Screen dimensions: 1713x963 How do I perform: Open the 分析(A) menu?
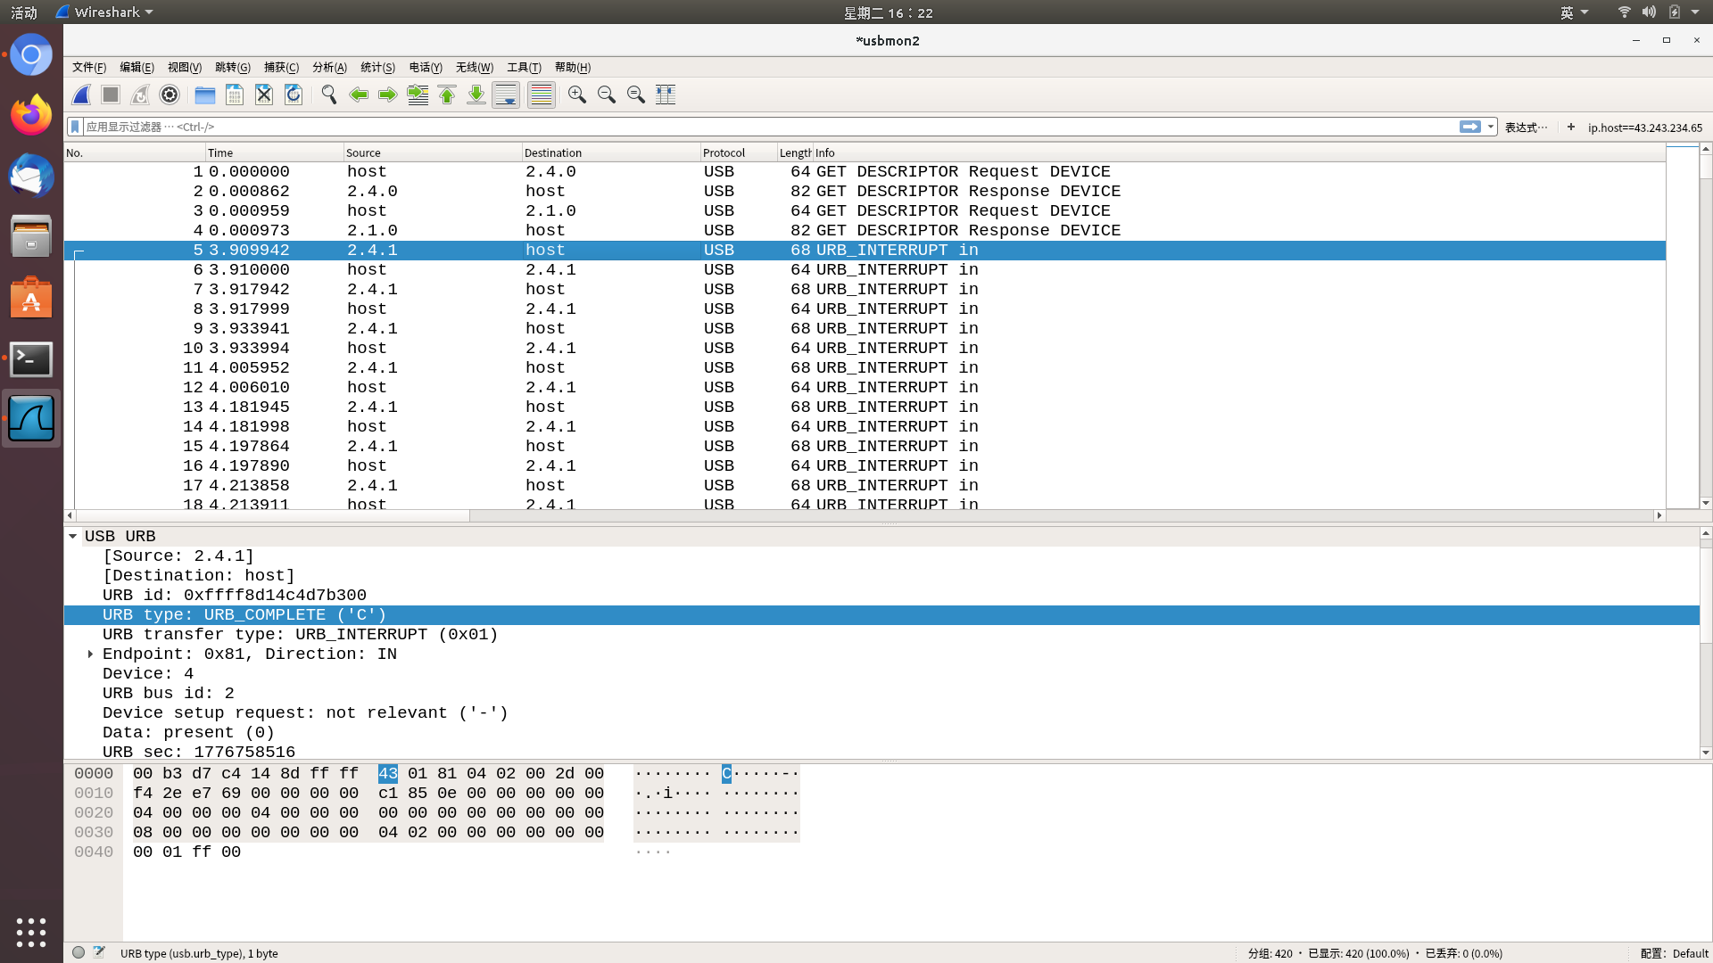tap(328, 68)
